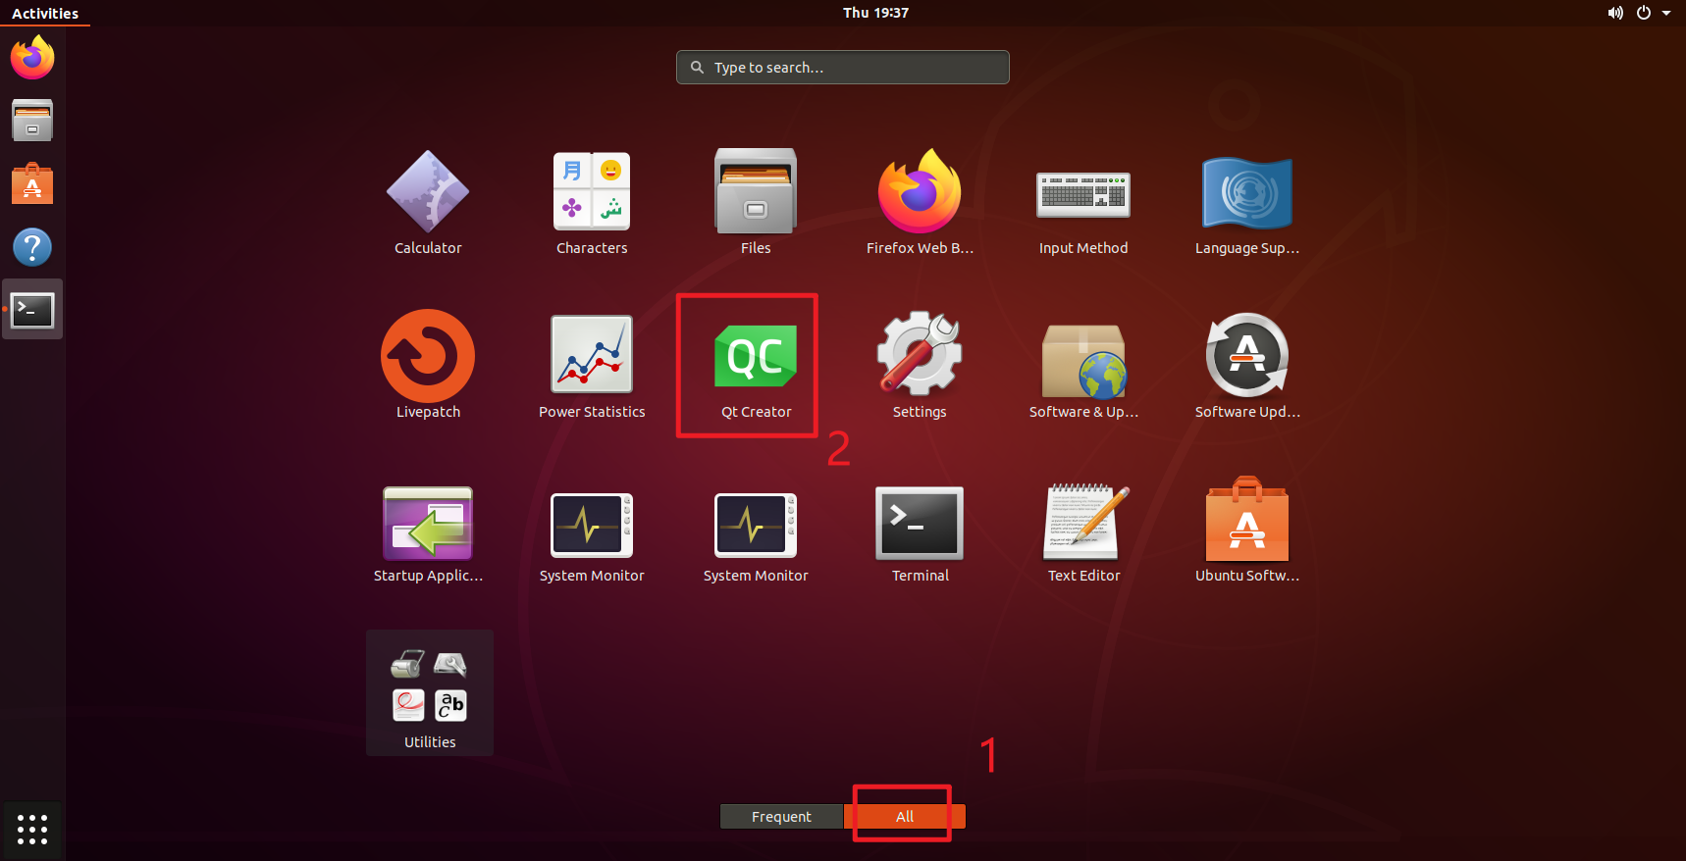Open the system menu dropdown arrow
This screenshot has width=1686, height=861.
tap(1666, 13)
